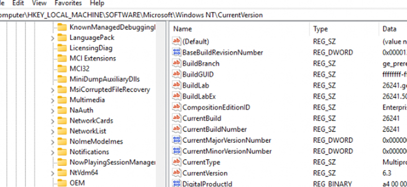Select the KnownManagedDebugging folder icon
The image size is (407, 187).
(62, 27)
